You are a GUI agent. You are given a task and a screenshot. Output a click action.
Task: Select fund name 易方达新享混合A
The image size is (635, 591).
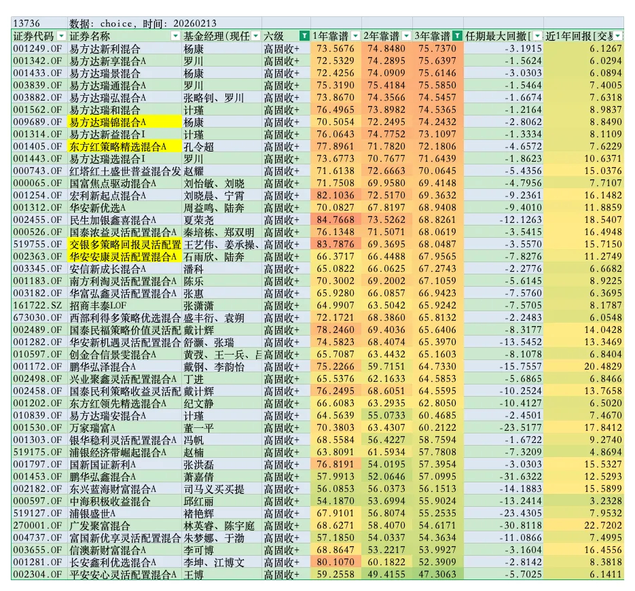click(x=124, y=61)
